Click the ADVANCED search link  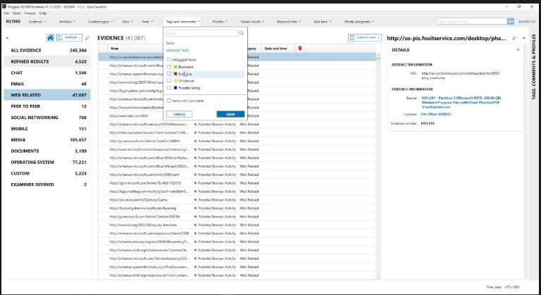coord(526,21)
